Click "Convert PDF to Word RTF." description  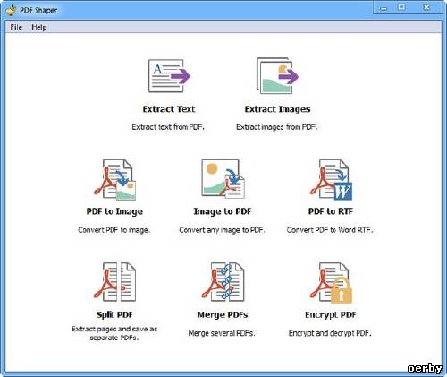(330, 230)
